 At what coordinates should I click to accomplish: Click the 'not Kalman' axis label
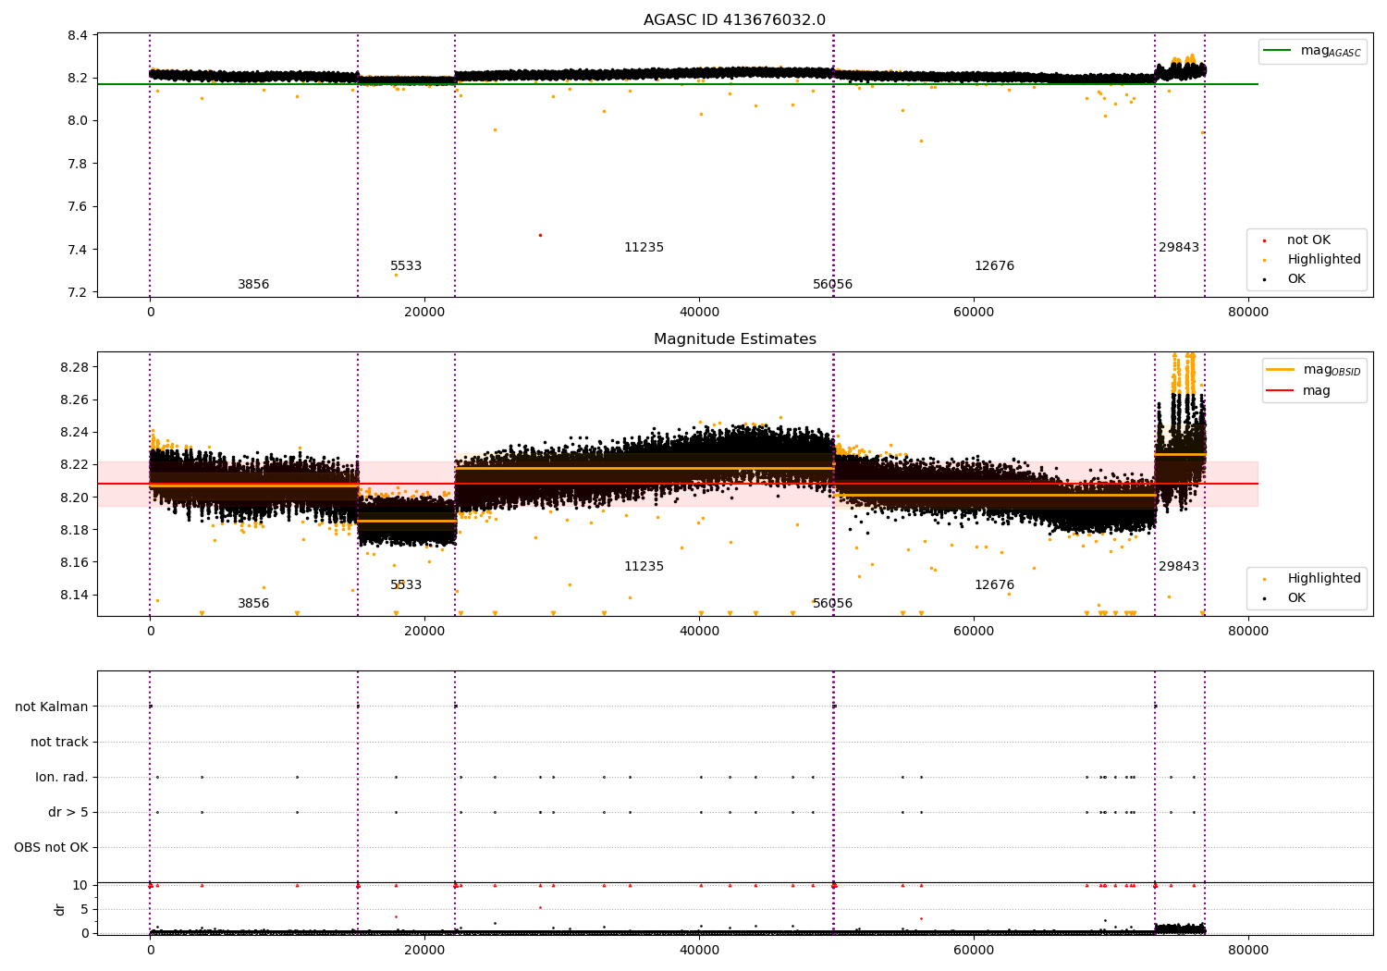point(52,707)
